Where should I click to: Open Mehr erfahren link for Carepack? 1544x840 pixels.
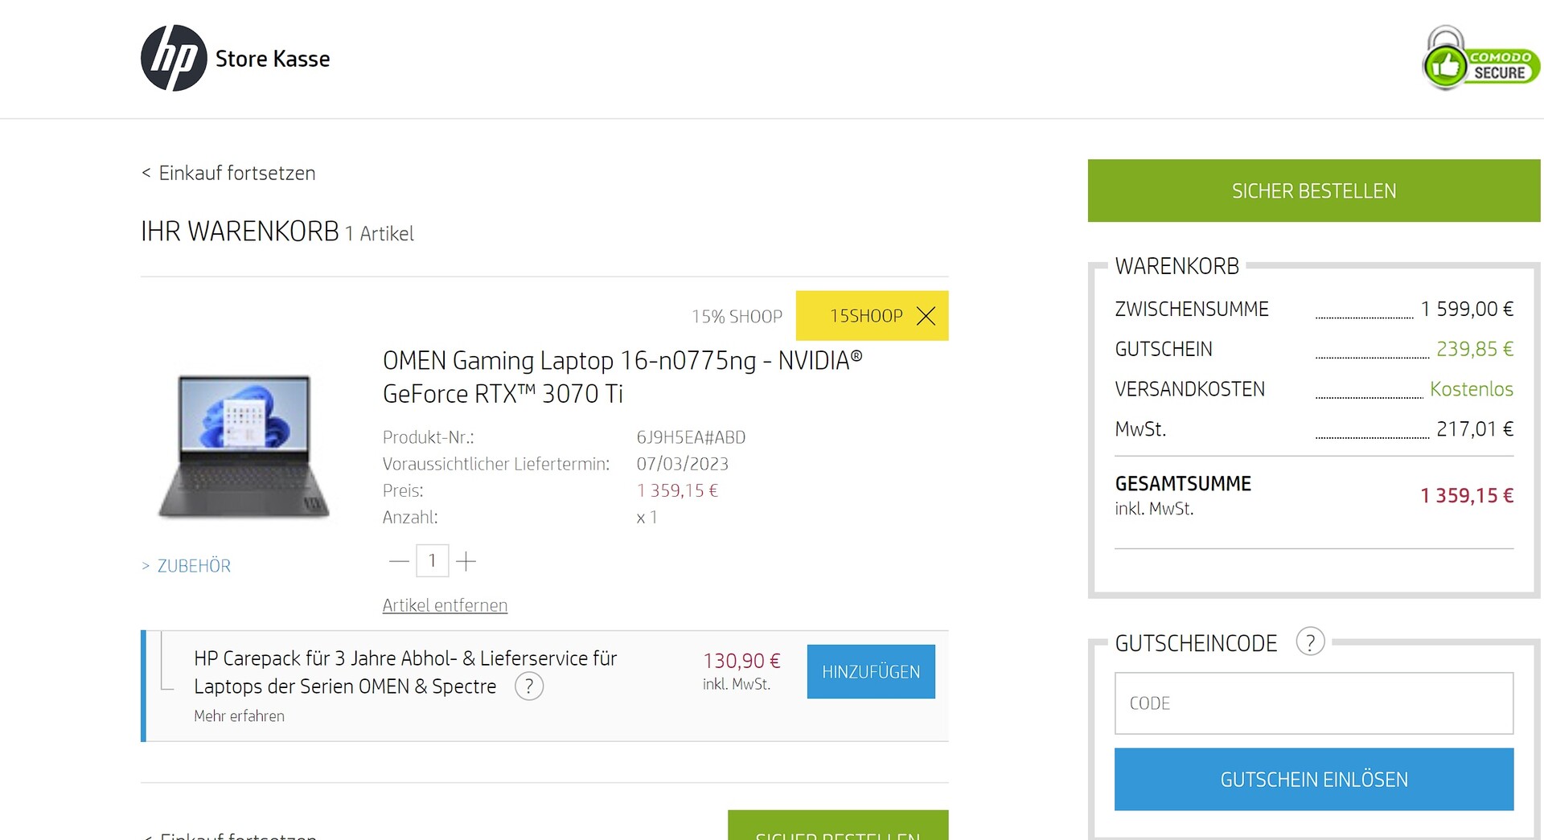pos(239,716)
